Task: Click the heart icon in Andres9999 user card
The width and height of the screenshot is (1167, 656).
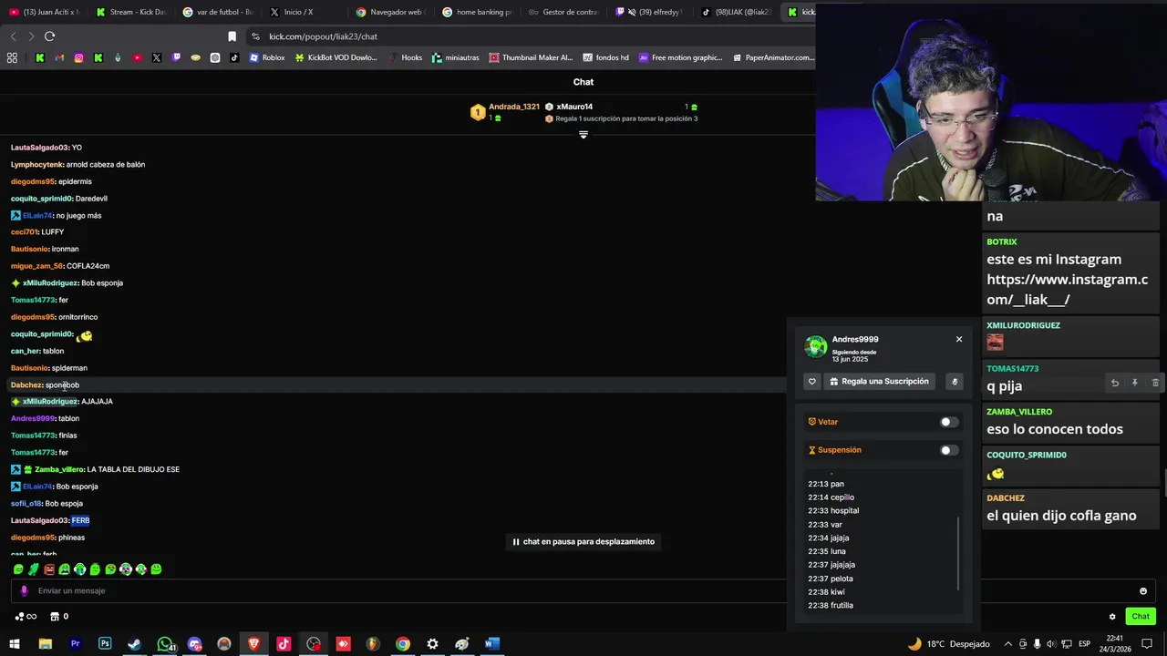Action: 812,382
